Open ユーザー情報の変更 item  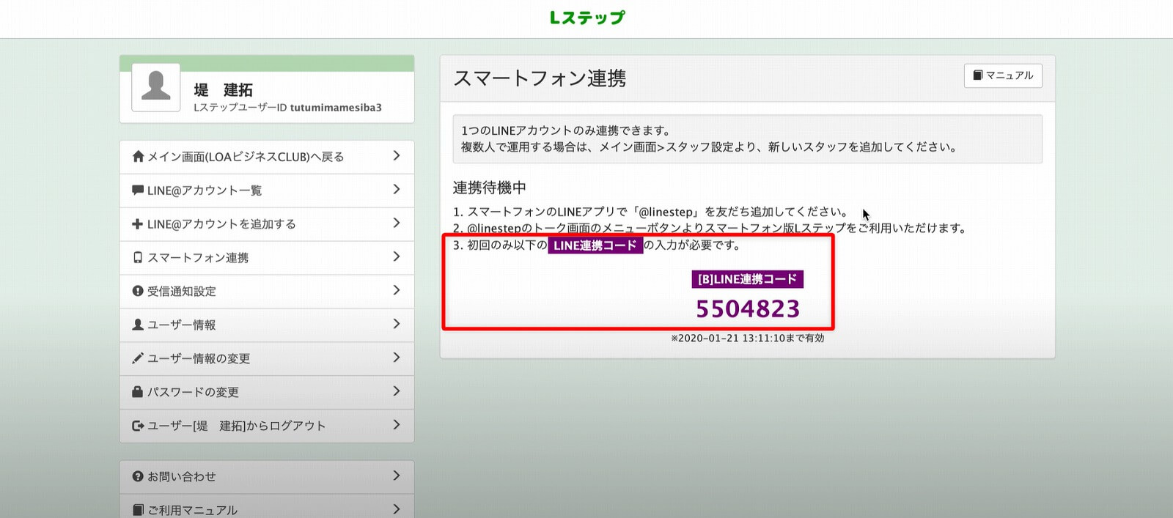266,358
